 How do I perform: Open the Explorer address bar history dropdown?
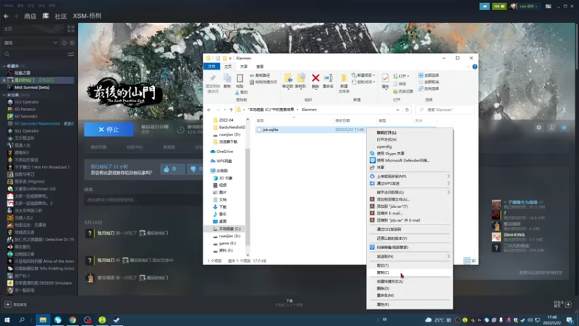point(397,110)
